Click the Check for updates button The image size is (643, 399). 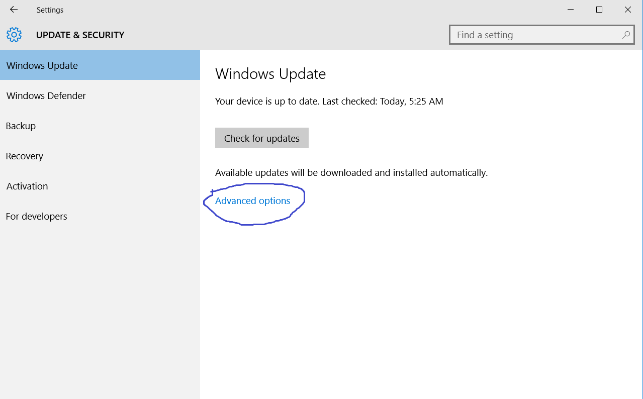tap(262, 138)
